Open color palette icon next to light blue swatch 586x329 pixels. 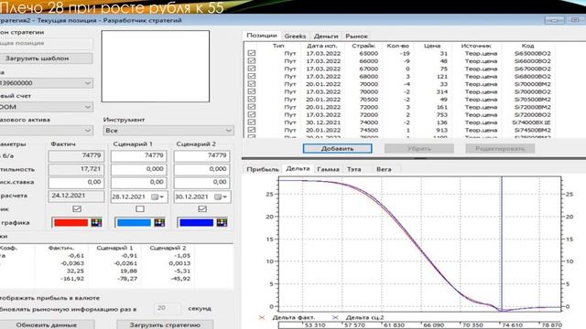[x=159, y=223]
